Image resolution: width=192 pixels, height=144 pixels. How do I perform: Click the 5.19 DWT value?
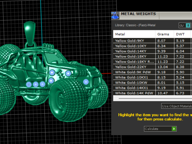coord(180,41)
